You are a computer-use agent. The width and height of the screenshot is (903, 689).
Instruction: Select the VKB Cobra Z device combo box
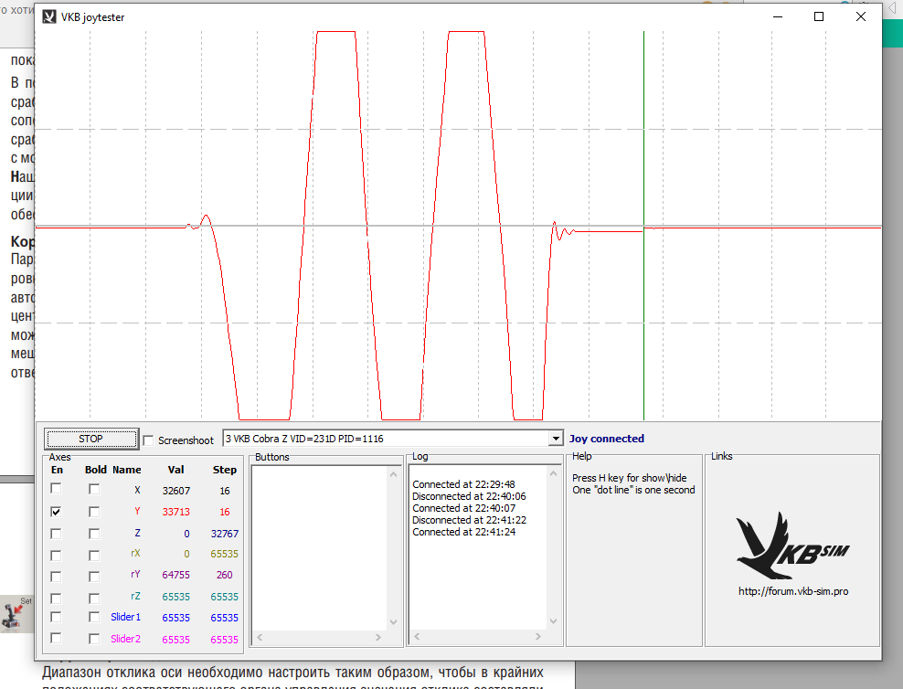pyautogui.click(x=392, y=439)
